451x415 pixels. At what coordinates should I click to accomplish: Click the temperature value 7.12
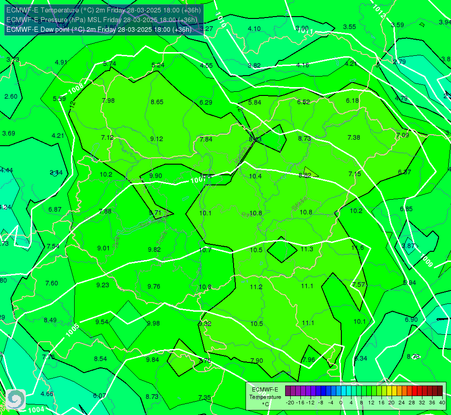(107, 138)
